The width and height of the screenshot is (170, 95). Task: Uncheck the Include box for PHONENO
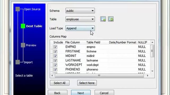point(56,69)
